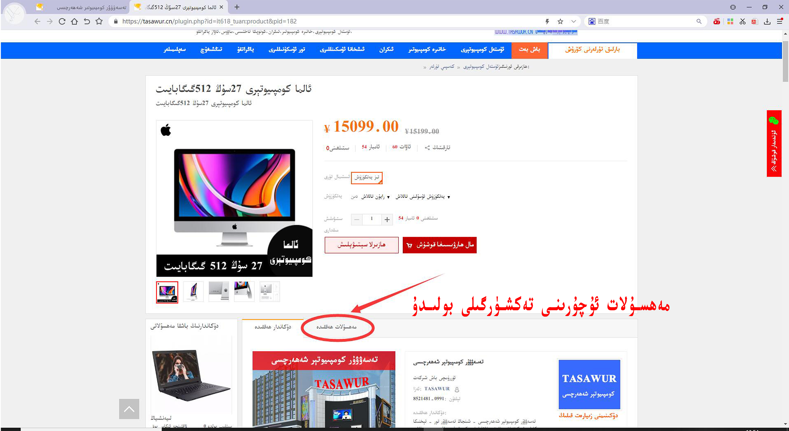Select second iMac thumbnail image
The image size is (789, 431).
[193, 292]
